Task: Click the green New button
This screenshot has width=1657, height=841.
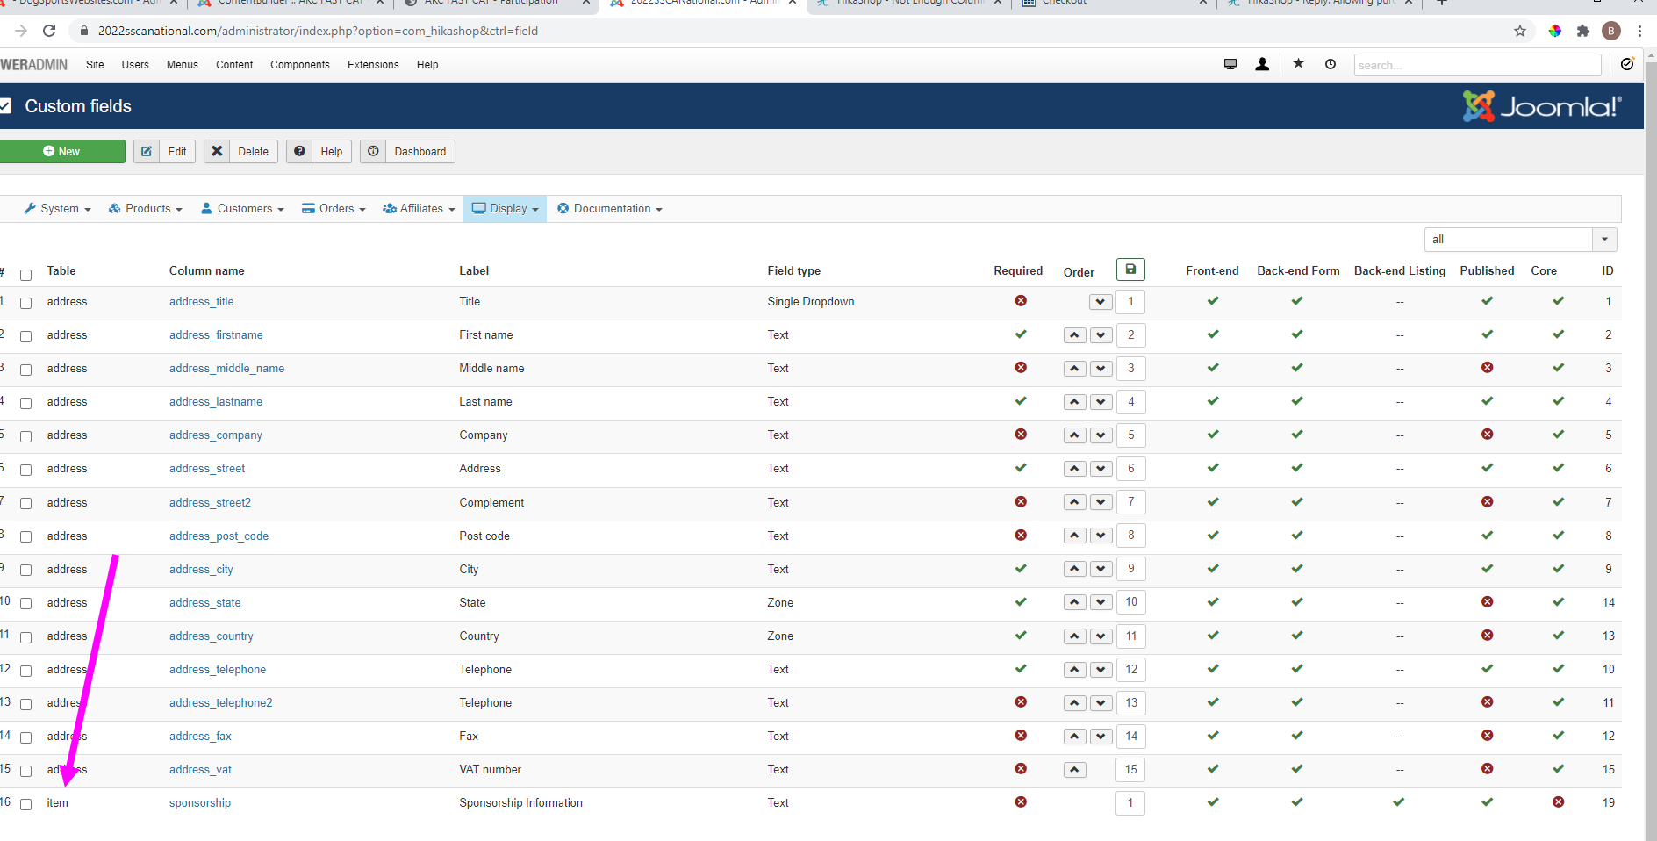Action: [x=62, y=152]
